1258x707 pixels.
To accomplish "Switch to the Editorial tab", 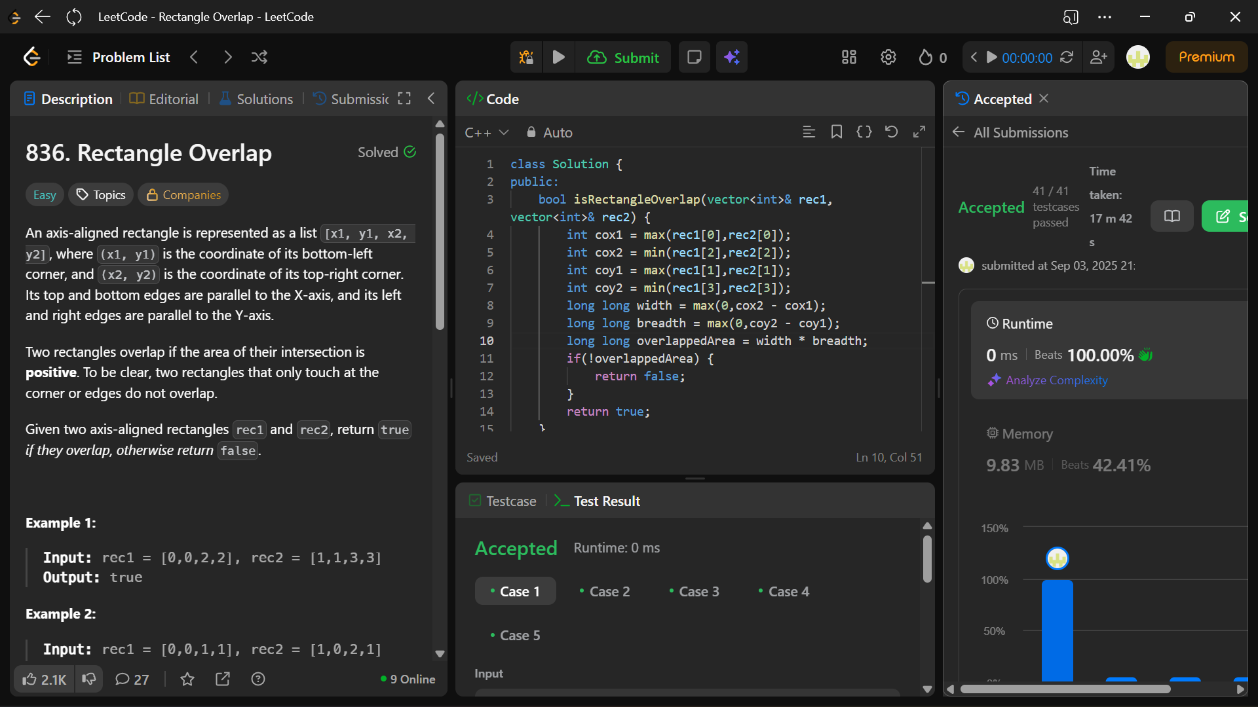I will tap(164, 100).
